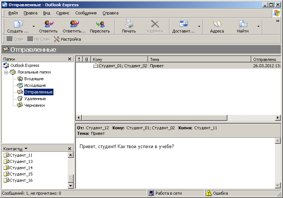Click the message body text Привет, студент!
283x198 pixels.
click(98, 146)
